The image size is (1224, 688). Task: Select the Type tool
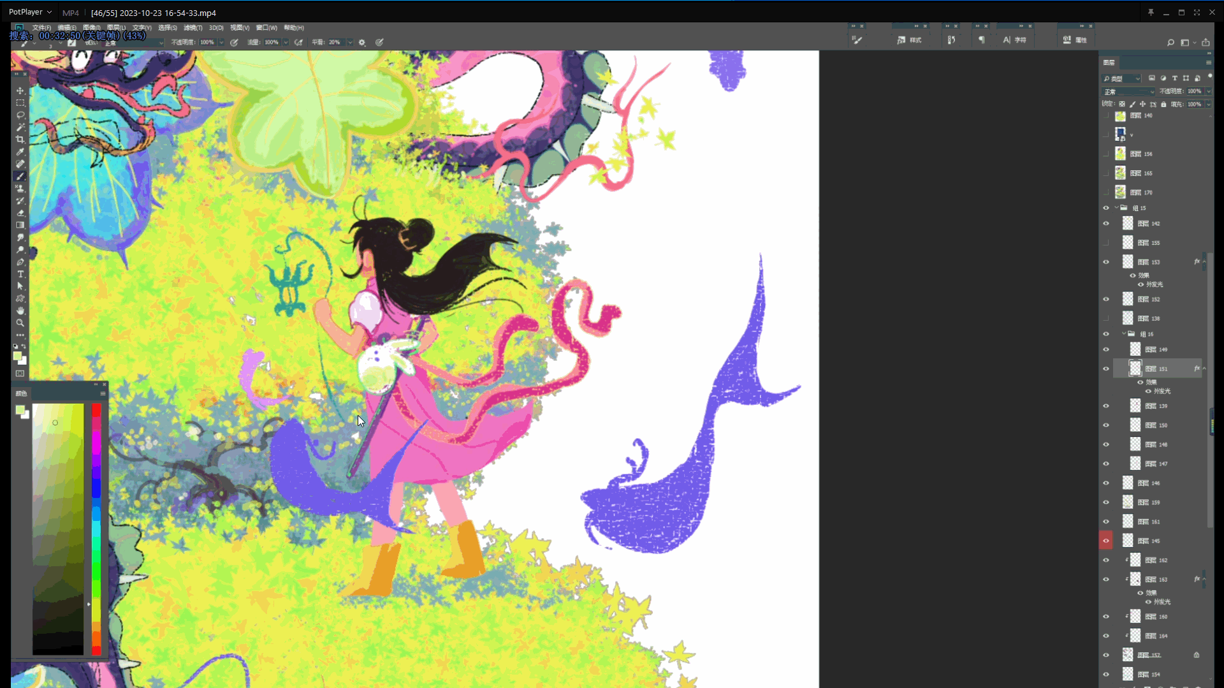[x=20, y=274]
